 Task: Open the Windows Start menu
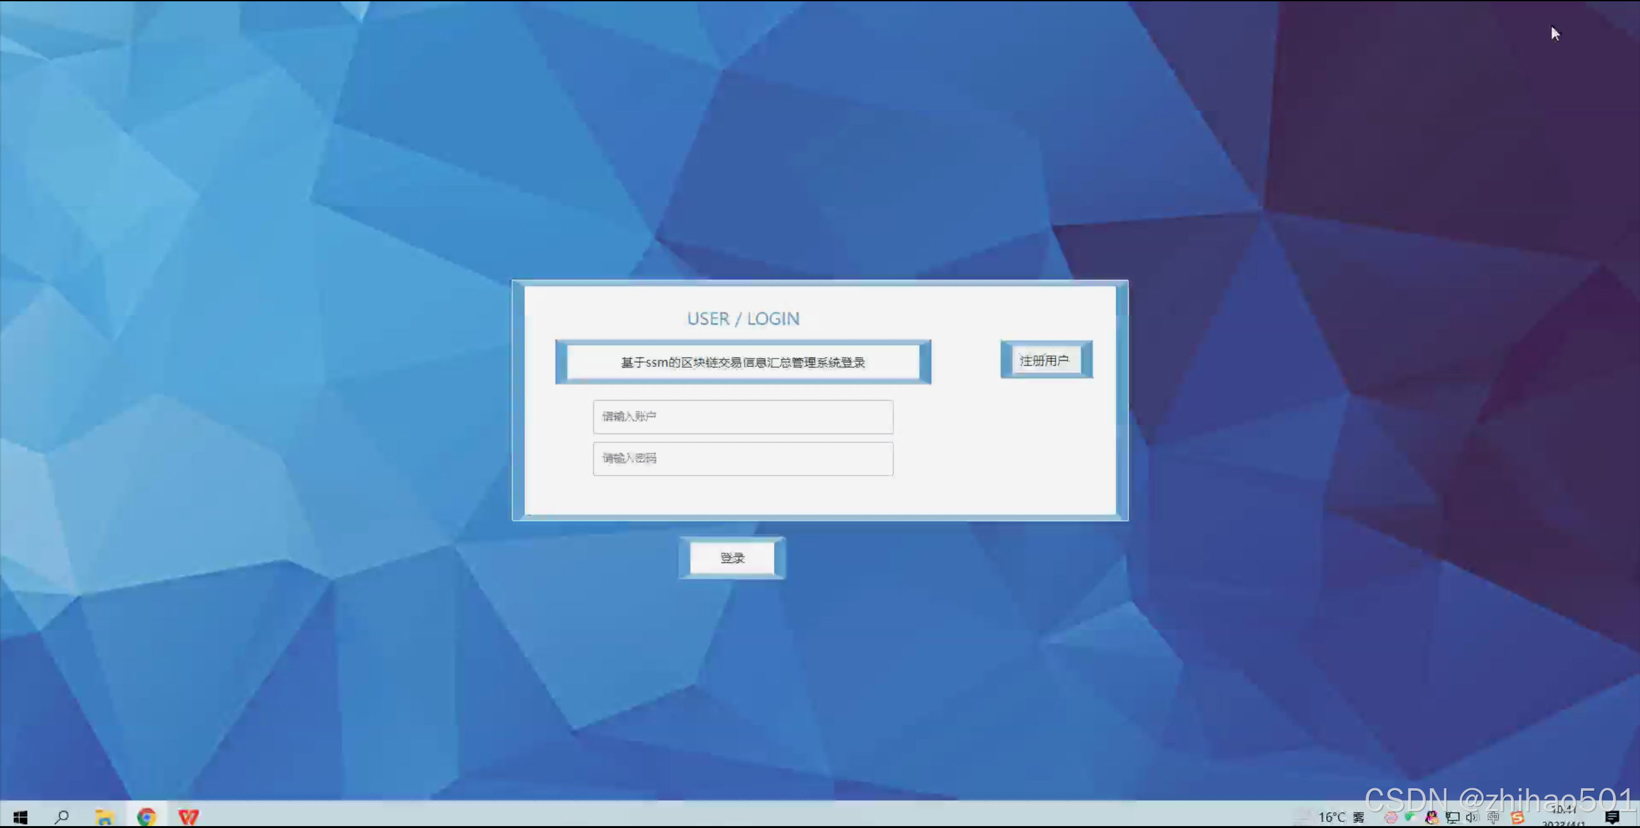tap(21, 817)
